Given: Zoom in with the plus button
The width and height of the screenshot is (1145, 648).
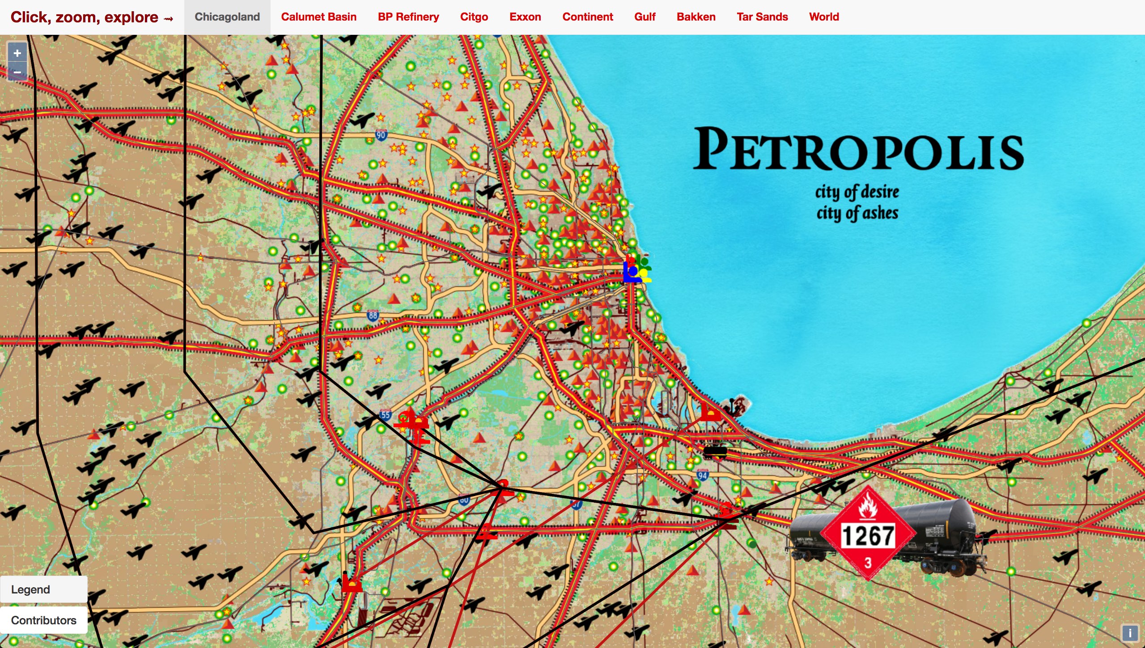Looking at the screenshot, I should (17, 53).
